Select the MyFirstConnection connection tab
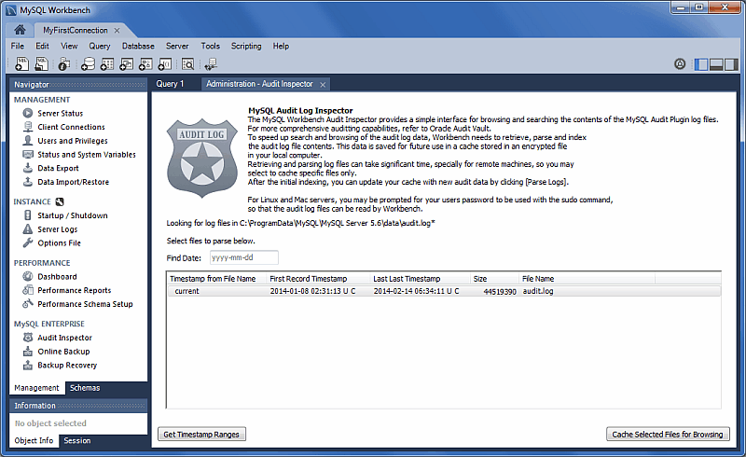Screen dimensions: 746x457 76,31
